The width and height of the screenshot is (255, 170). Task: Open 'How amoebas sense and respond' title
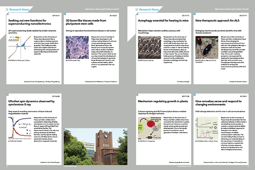coord(218,103)
